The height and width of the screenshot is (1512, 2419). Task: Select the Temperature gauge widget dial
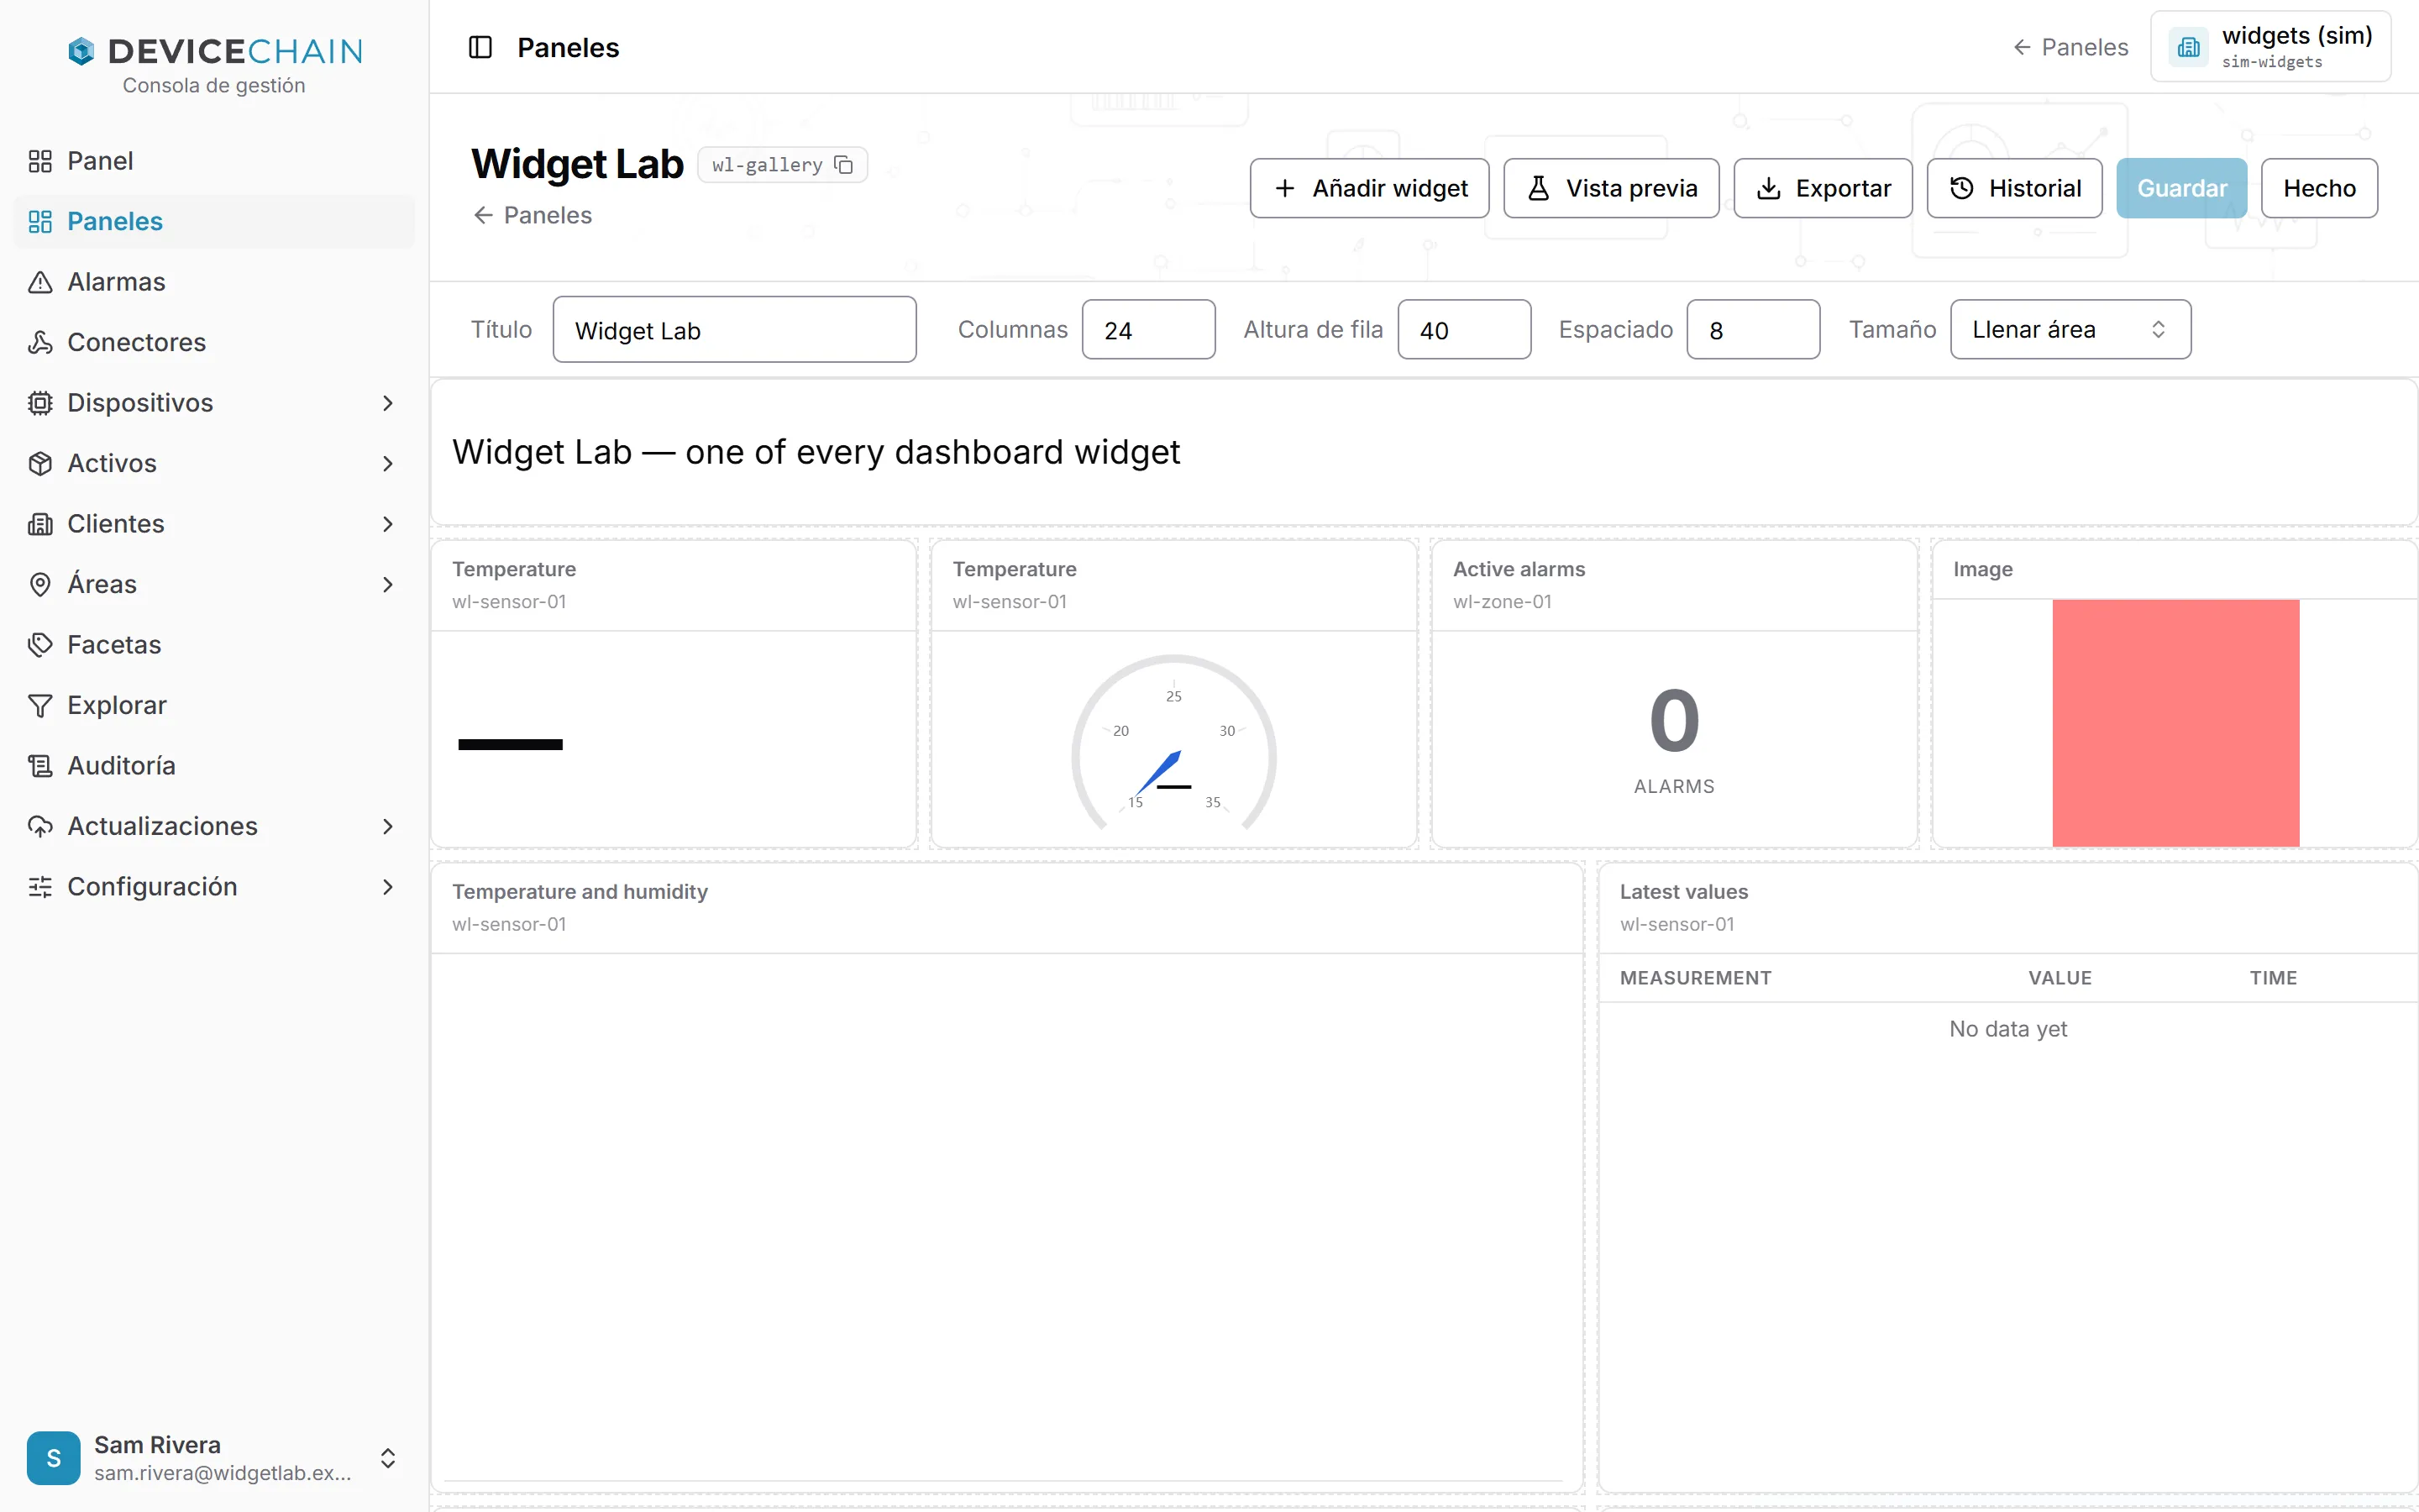[1173, 743]
